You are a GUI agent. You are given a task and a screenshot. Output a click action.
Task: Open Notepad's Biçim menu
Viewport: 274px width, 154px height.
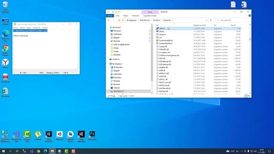[x=29, y=28]
